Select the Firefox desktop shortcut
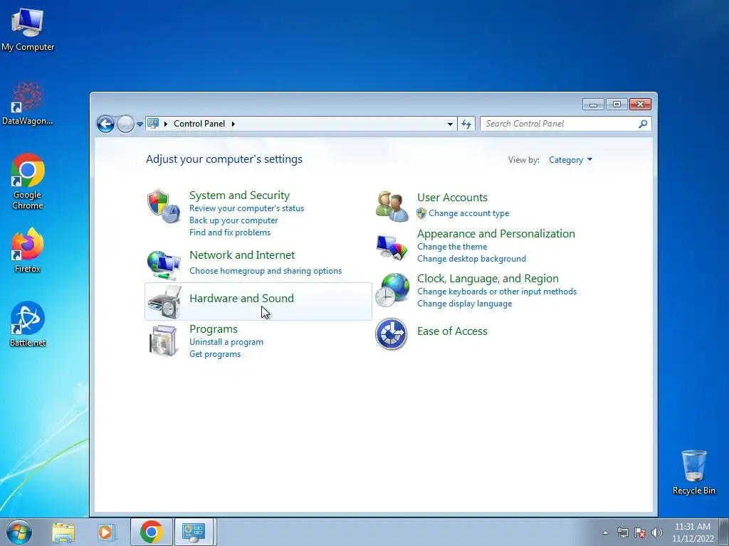The image size is (729, 546). point(28,250)
